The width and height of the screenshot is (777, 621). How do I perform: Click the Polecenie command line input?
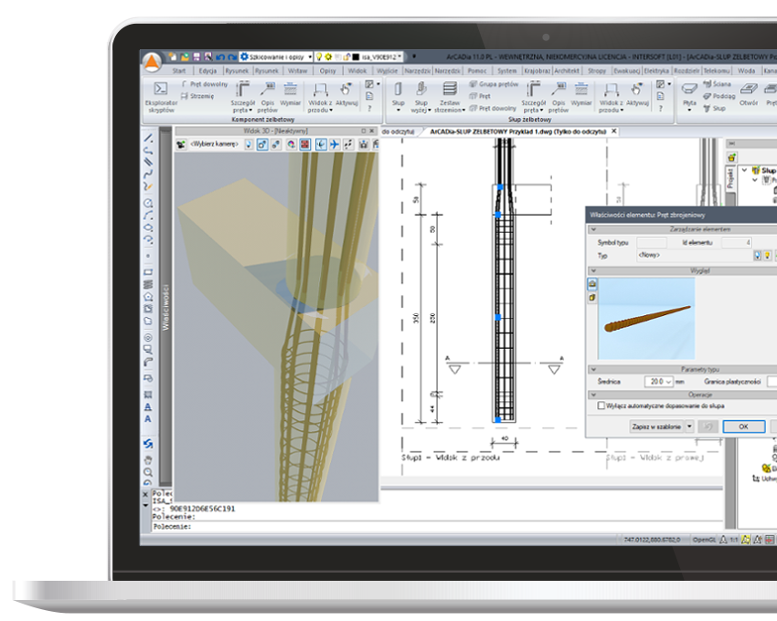pyautogui.click(x=436, y=526)
